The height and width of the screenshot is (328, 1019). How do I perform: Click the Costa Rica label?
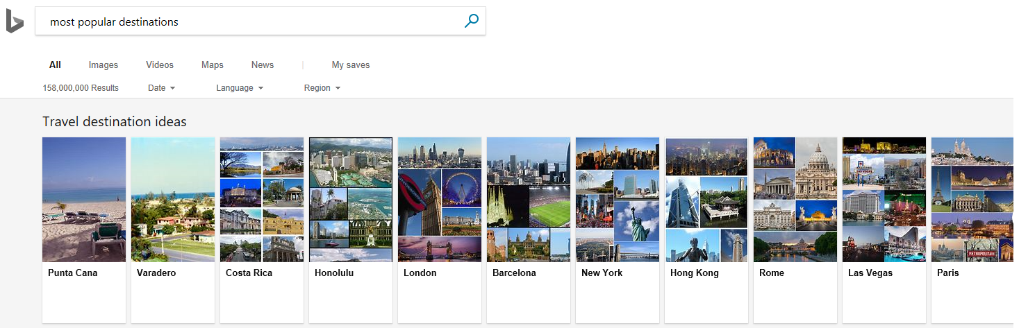tap(249, 273)
